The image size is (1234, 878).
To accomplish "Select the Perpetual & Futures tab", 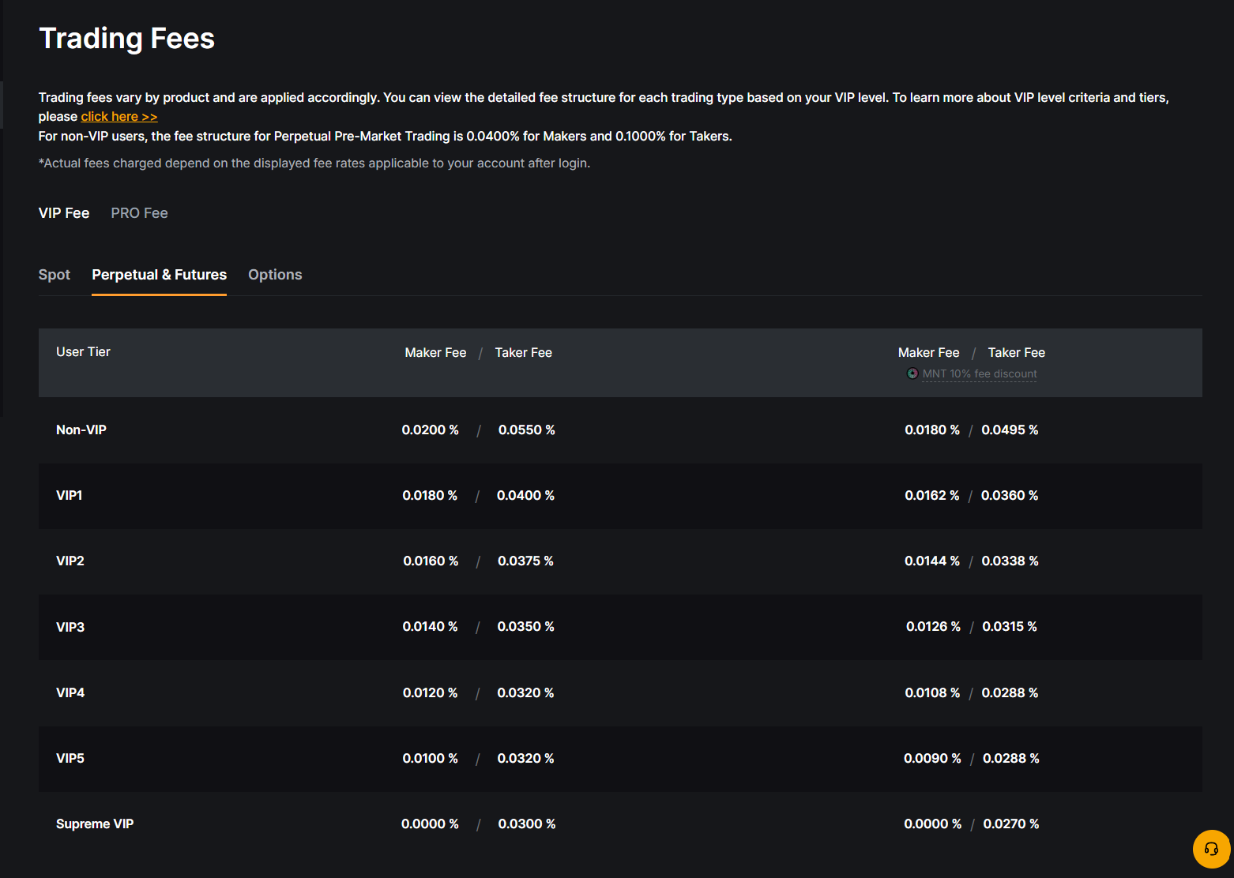I will [x=159, y=275].
